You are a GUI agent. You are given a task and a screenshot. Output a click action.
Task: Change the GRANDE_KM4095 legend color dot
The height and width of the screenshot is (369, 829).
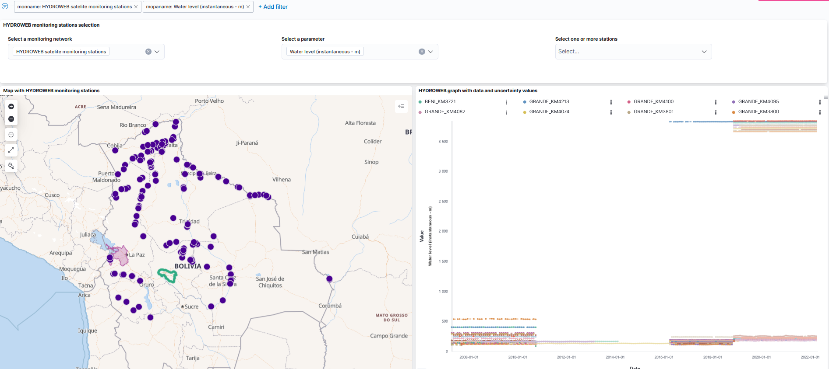pyautogui.click(x=734, y=102)
